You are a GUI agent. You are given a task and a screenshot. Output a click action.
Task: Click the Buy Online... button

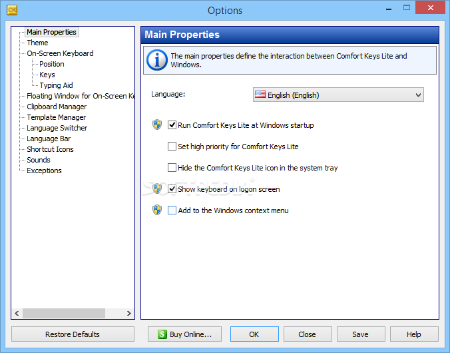pos(184,334)
